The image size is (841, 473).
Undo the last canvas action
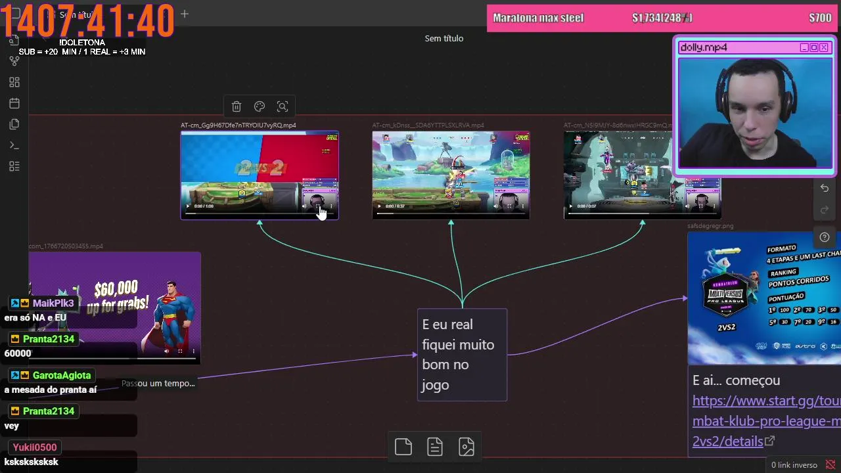click(x=825, y=189)
